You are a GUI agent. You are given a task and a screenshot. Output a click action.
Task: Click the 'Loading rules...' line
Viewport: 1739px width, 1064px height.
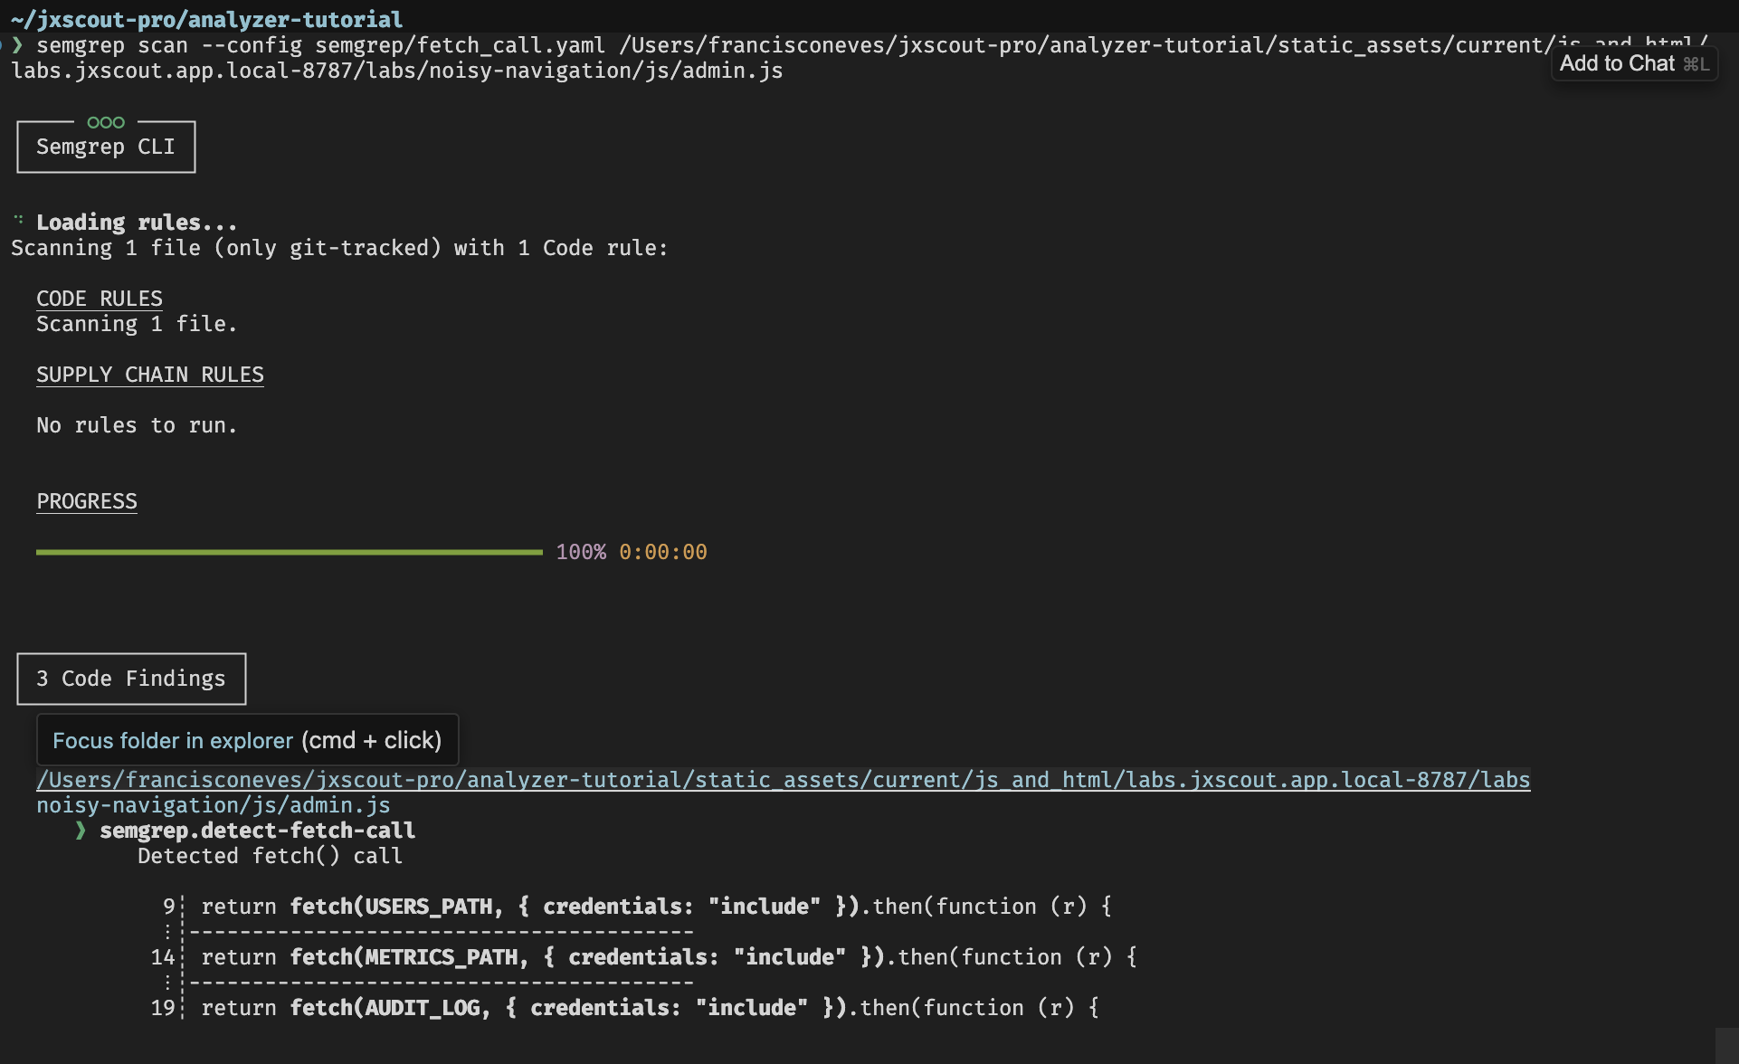tap(137, 223)
